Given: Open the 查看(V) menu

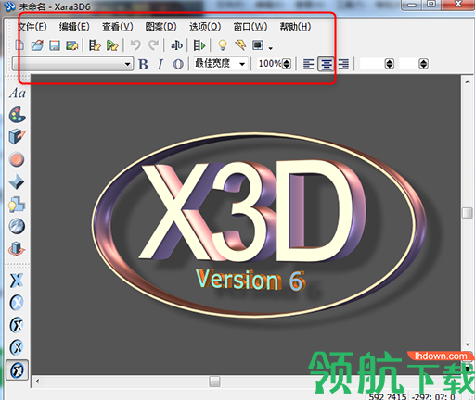Looking at the screenshot, I should click(118, 27).
